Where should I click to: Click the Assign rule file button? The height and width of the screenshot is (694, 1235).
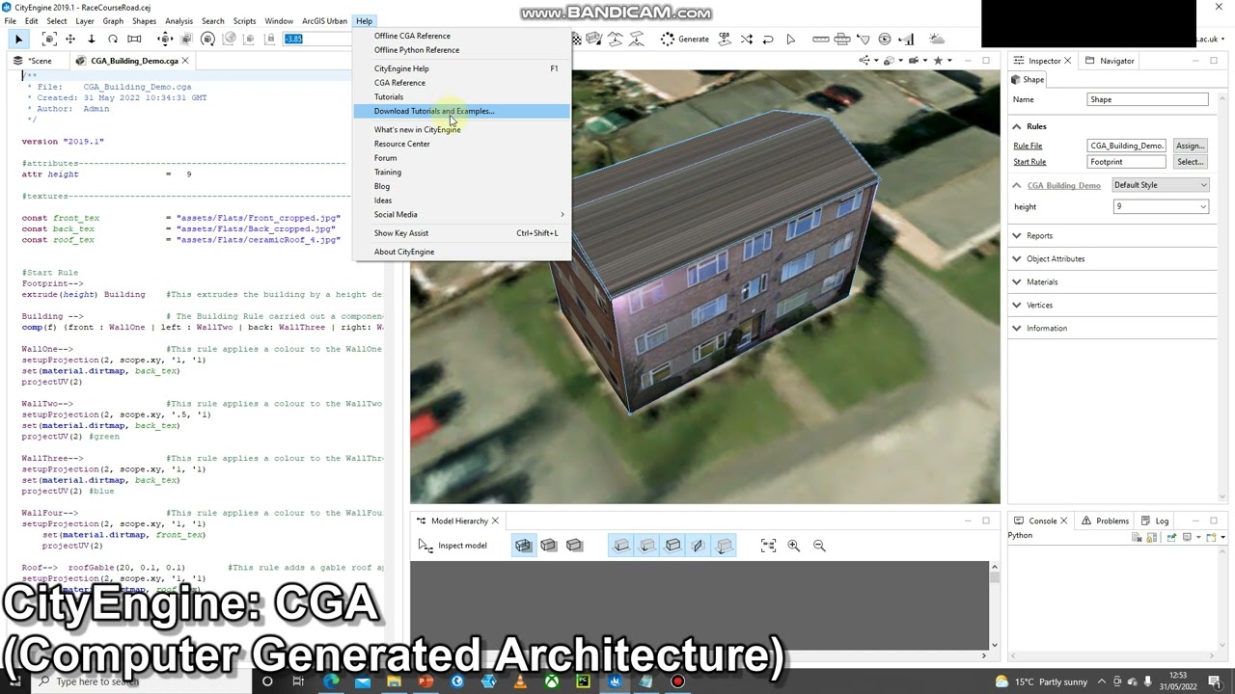pyautogui.click(x=1189, y=146)
